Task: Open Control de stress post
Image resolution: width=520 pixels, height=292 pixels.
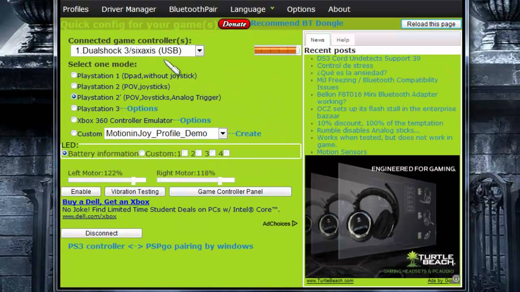Action: tap(345, 66)
